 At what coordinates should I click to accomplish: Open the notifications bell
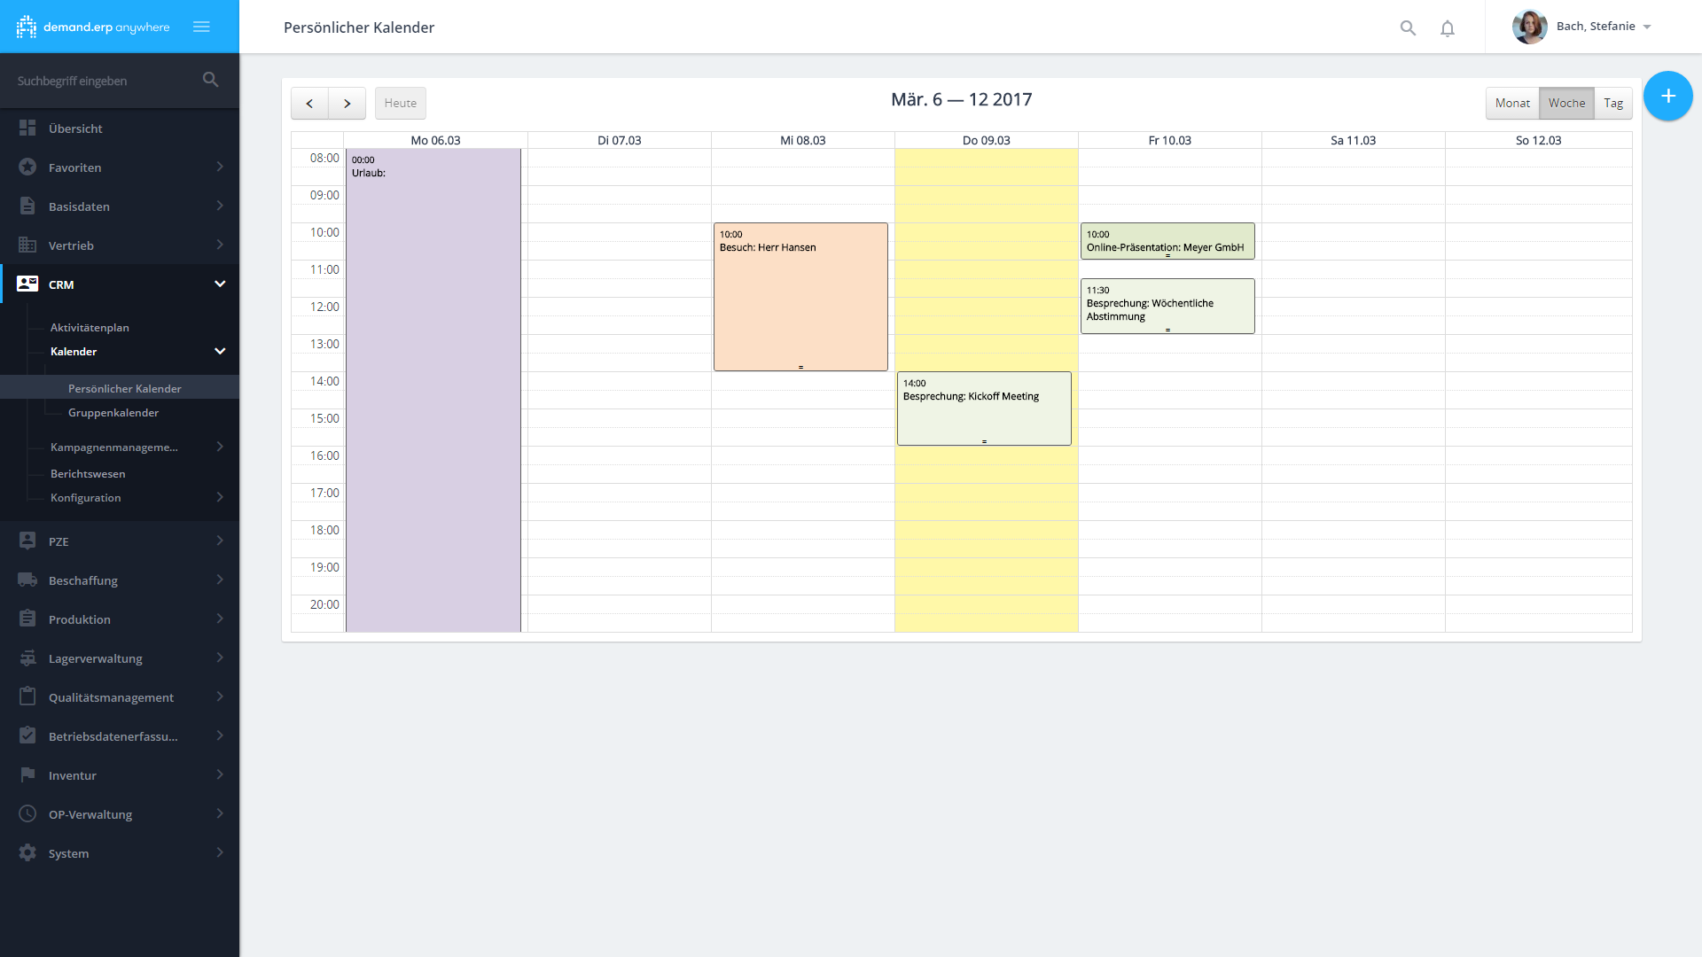(x=1448, y=28)
